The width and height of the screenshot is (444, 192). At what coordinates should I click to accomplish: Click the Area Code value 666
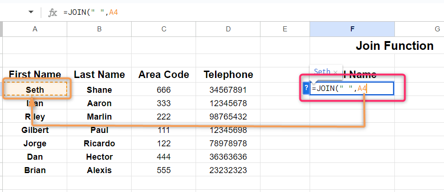point(164,90)
